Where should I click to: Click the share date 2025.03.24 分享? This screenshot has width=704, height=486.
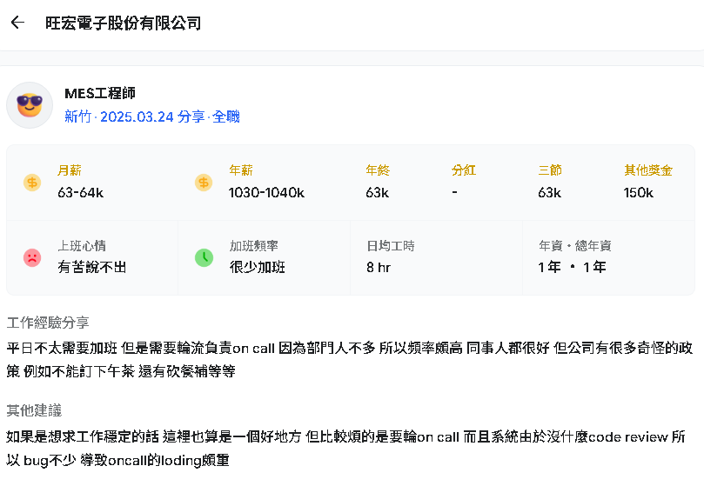pyautogui.click(x=152, y=117)
